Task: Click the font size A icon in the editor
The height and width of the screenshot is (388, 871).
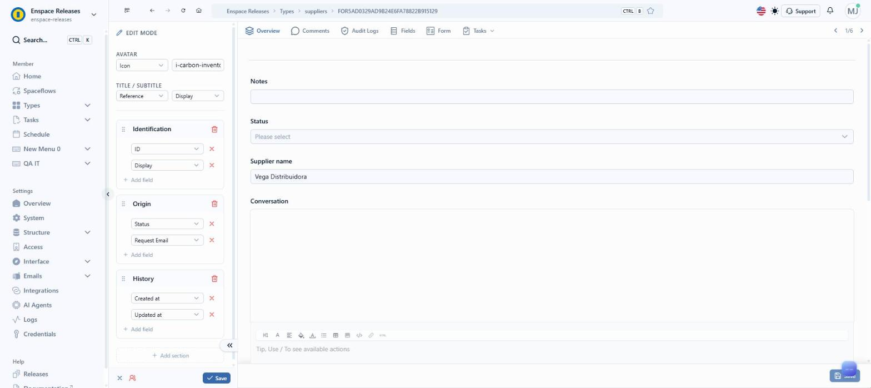Action: [277, 335]
